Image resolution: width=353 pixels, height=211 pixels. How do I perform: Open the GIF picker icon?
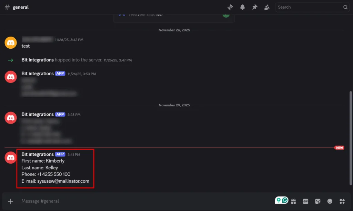pos(305,201)
